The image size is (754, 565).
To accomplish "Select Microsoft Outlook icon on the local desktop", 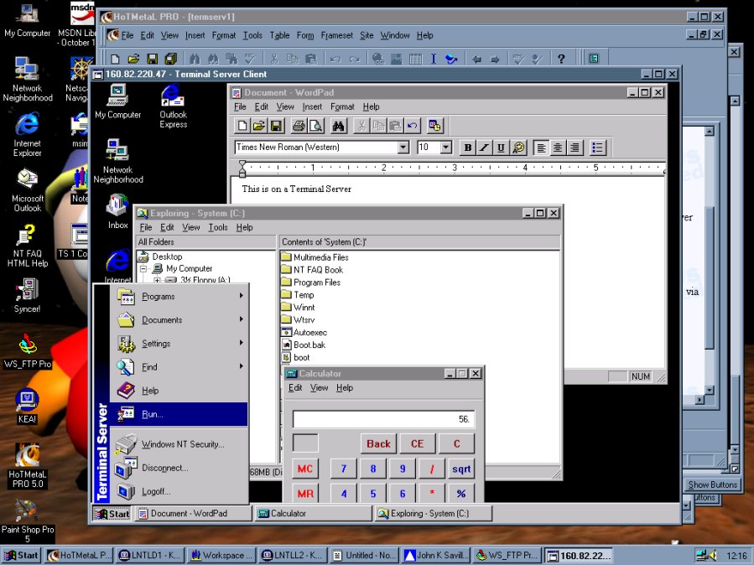I will click(x=28, y=190).
